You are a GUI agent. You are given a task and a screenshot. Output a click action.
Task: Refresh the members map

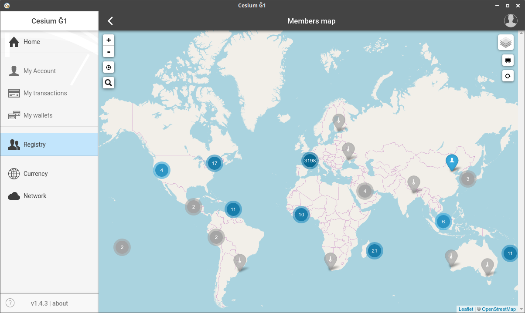coord(508,76)
